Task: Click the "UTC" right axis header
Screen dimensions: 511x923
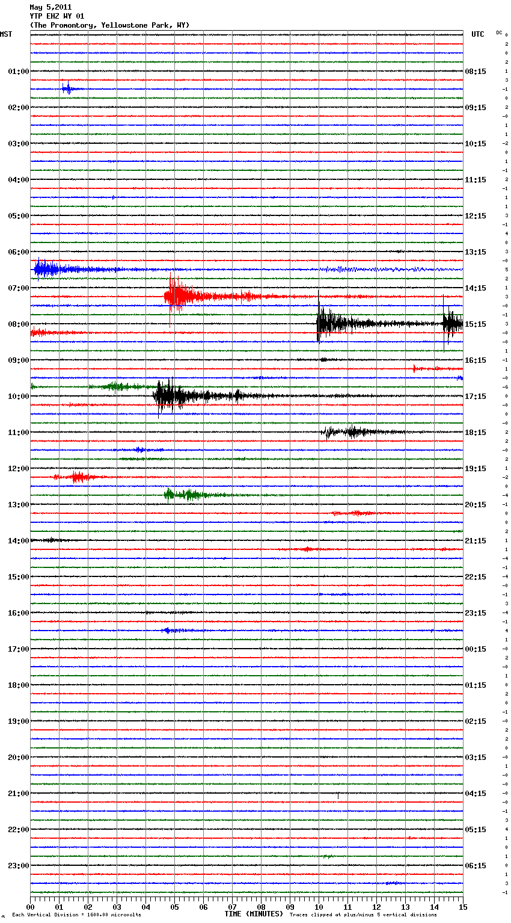Action: tap(477, 34)
